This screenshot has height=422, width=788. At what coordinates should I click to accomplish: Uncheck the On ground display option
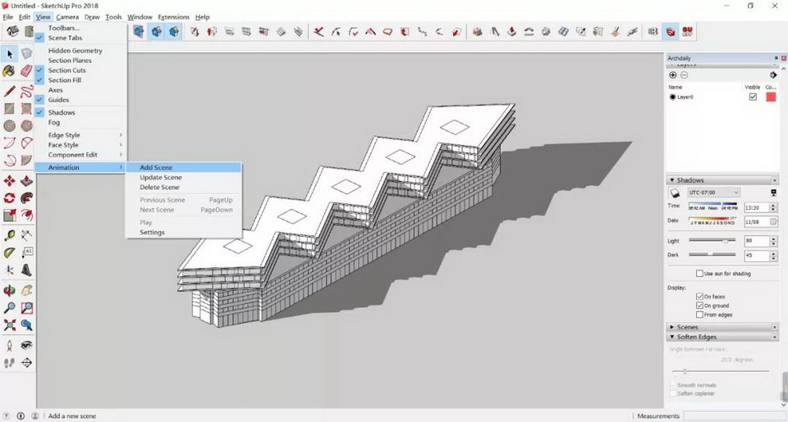[699, 306]
